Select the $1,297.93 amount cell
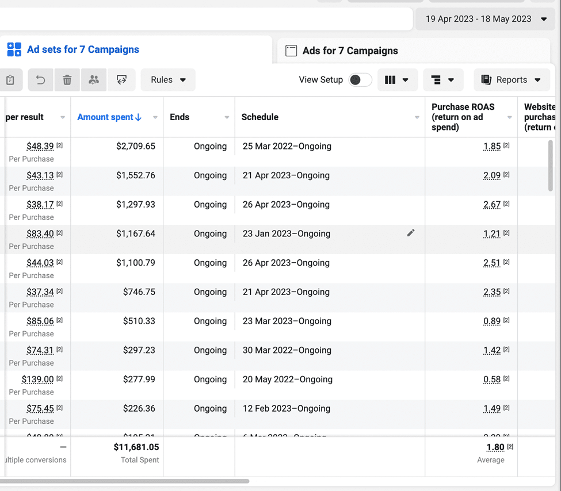Screen dimensions: 561x491 [136, 205]
